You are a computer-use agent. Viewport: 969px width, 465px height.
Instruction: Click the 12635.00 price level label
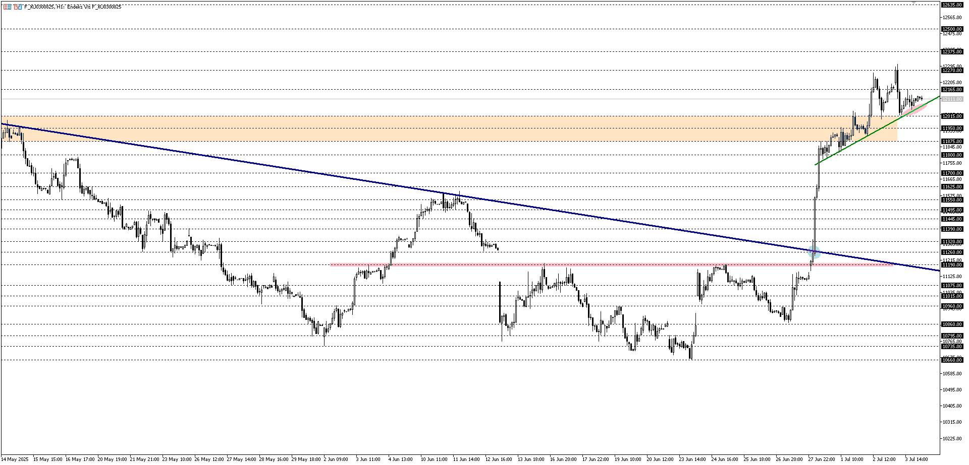tap(952, 5)
